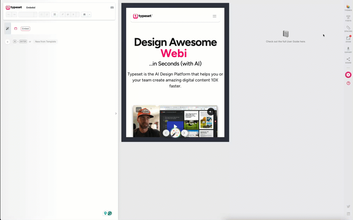353x220 pixels.
Task: Collapse the editor panel with side chevron
Action: [x=116, y=113]
